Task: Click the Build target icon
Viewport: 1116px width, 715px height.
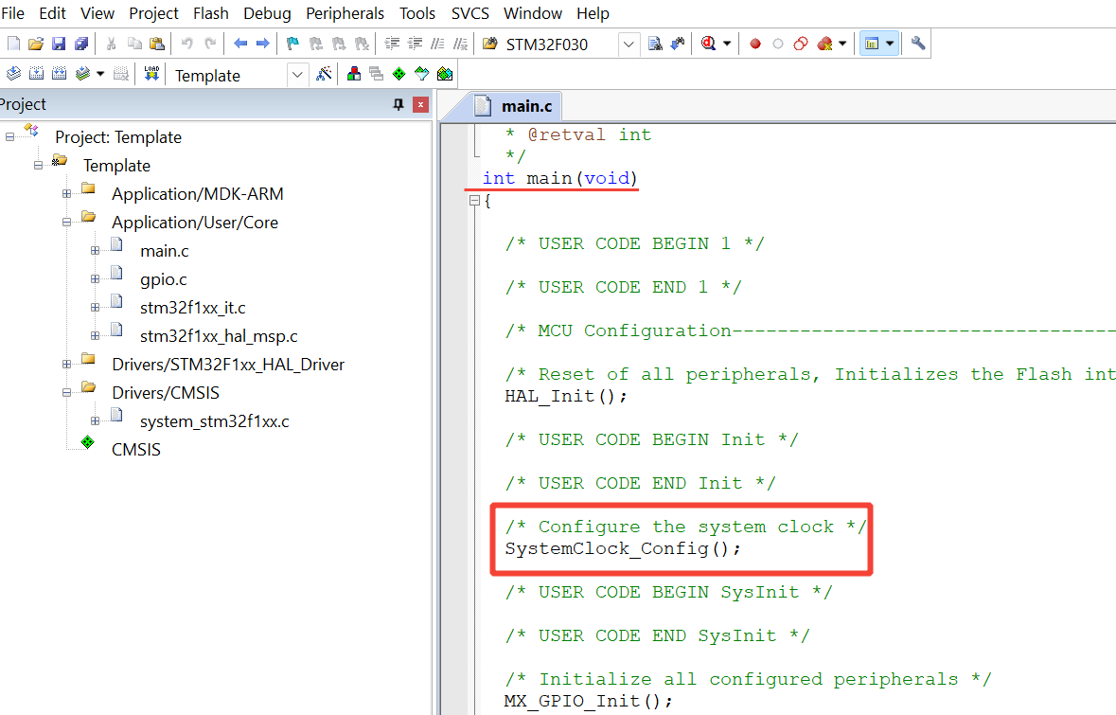Action: 36,73
